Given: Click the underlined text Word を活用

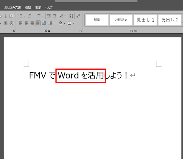Looking at the screenshot, I should pyautogui.click(x=81, y=75).
